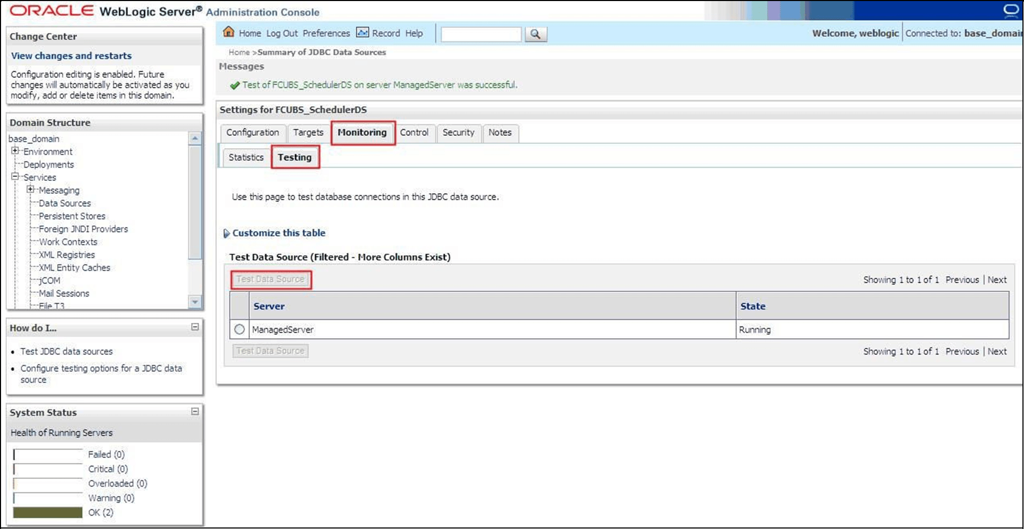1024x529 pixels.
Task: Click Next in top table pagination
Action: coord(997,280)
